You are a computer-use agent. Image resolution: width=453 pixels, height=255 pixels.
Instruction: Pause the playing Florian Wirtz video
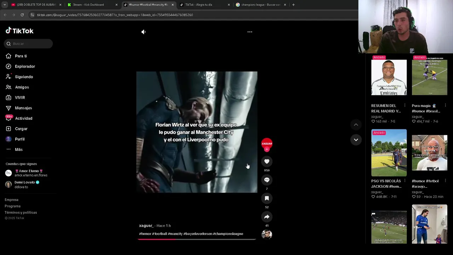tap(197, 132)
